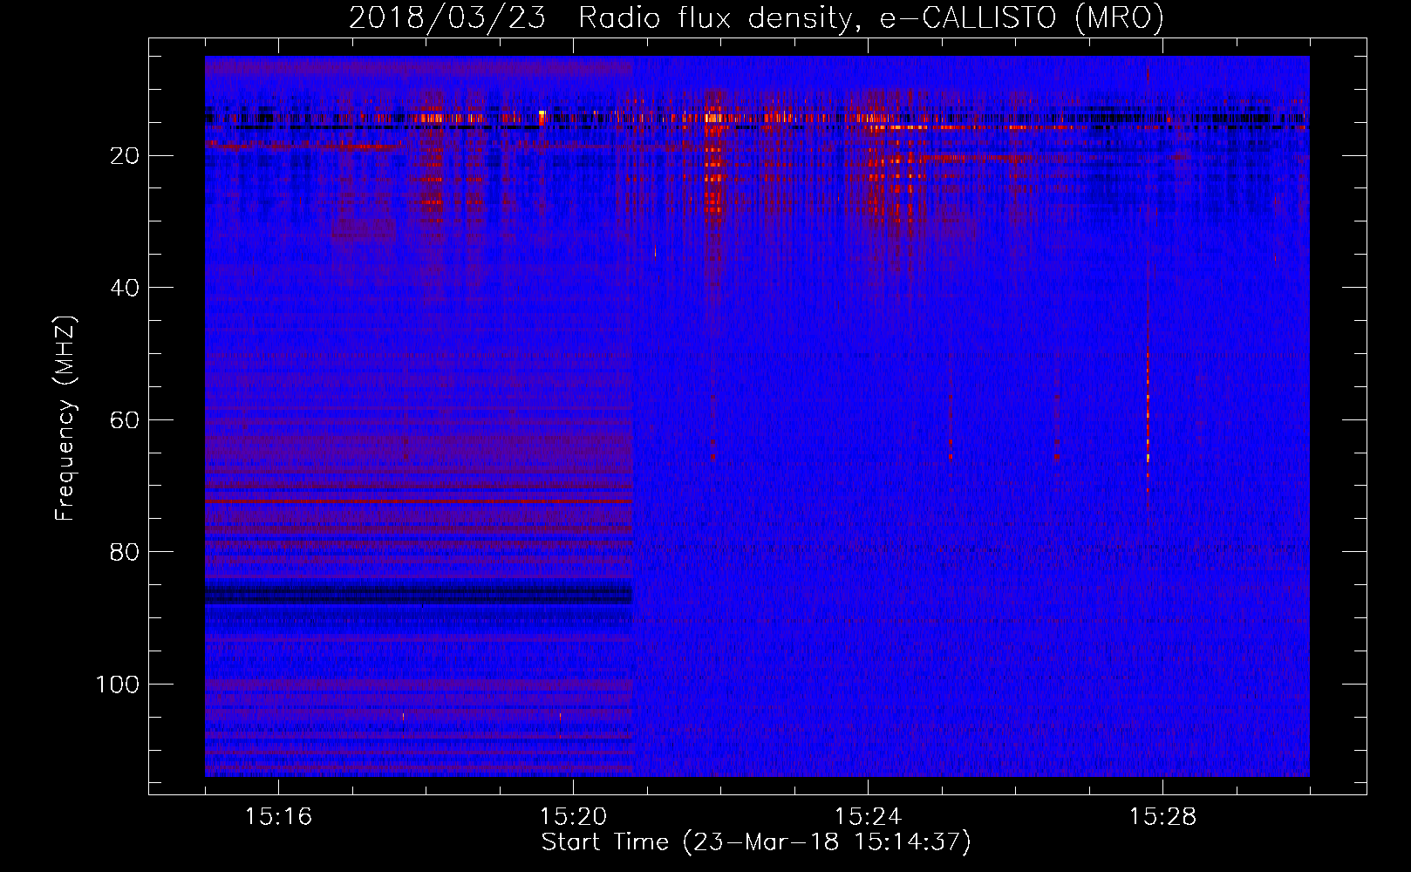This screenshot has width=1411, height=872.
Task: Click the 80 MHz frequency tick label
Action: tap(126, 552)
